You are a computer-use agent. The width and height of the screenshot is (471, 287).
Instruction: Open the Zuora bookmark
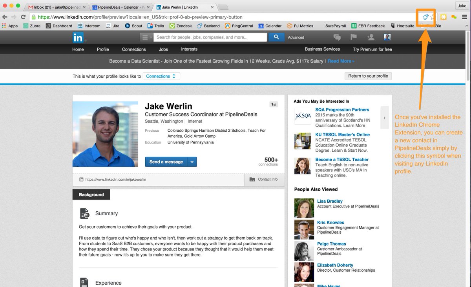point(31,26)
